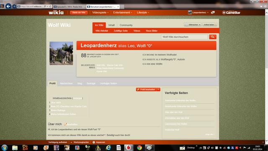The width and height of the screenshot is (268, 151).
Task: Expand the arrow beside Profil bearbeiten
Action: [x=158, y=89]
